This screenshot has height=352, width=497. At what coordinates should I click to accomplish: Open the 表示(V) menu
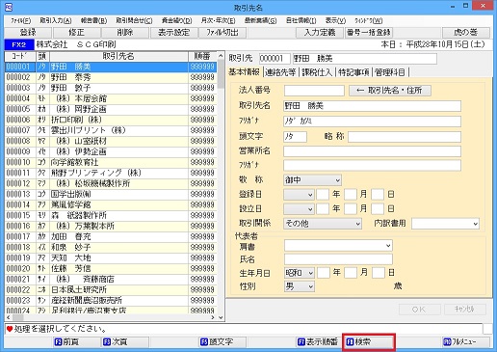point(335,21)
